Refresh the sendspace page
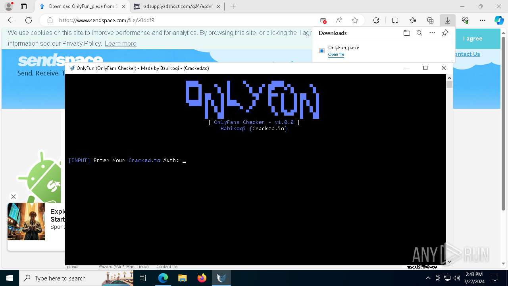 [29, 20]
